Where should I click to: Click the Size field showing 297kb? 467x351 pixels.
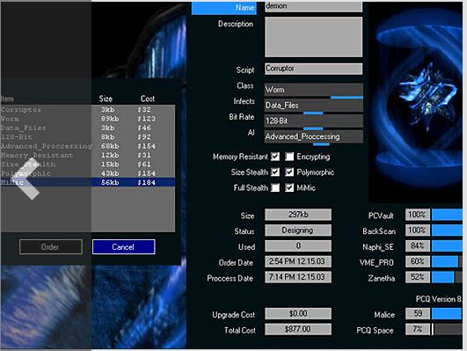pyautogui.click(x=298, y=215)
